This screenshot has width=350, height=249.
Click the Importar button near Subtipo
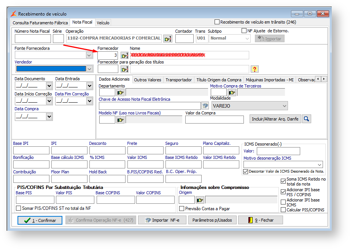[270, 39]
